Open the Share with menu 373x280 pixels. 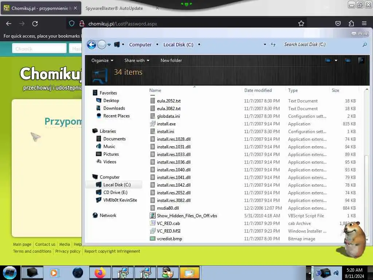(137, 61)
